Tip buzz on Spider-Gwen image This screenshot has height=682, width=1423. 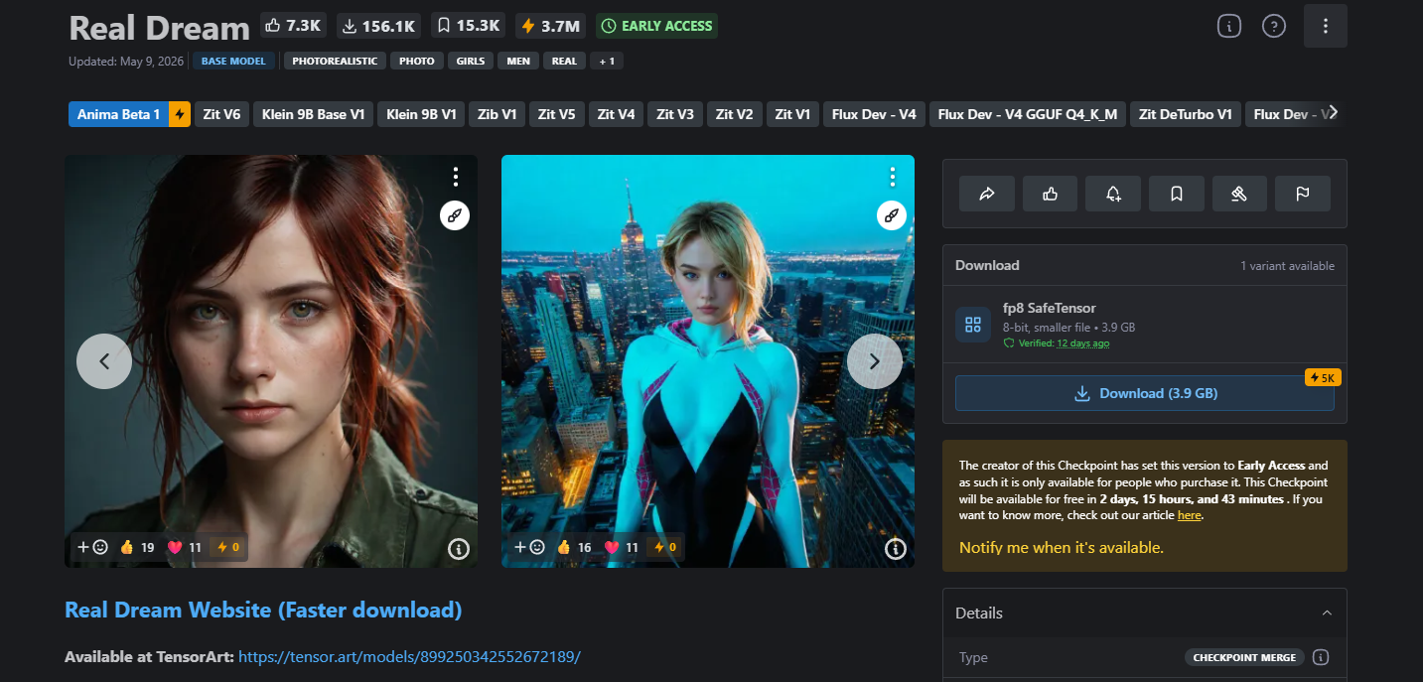(665, 547)
